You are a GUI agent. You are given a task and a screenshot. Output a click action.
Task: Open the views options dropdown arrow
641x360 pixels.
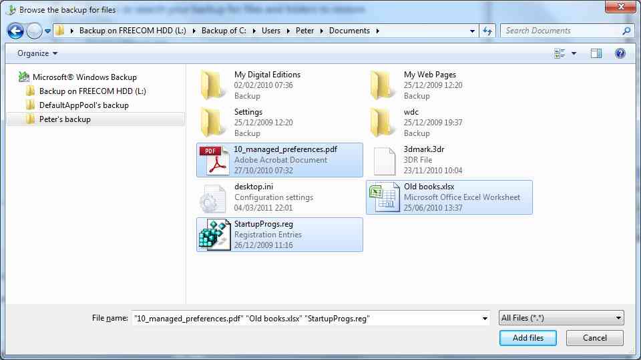[574, 53]
